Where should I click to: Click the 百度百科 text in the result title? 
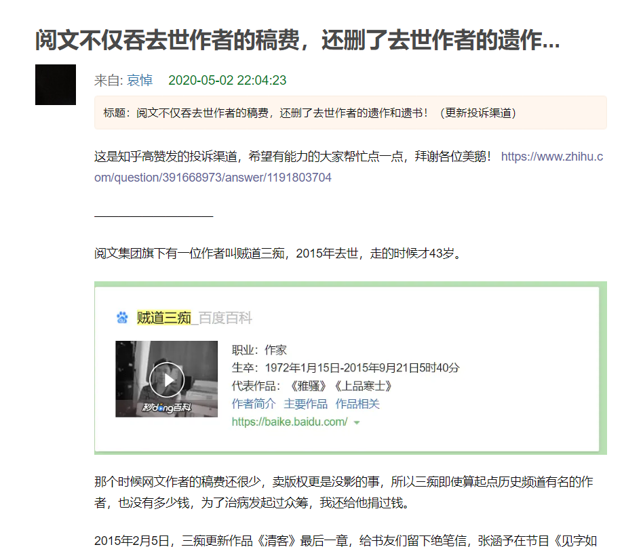[x=225, y=318]
